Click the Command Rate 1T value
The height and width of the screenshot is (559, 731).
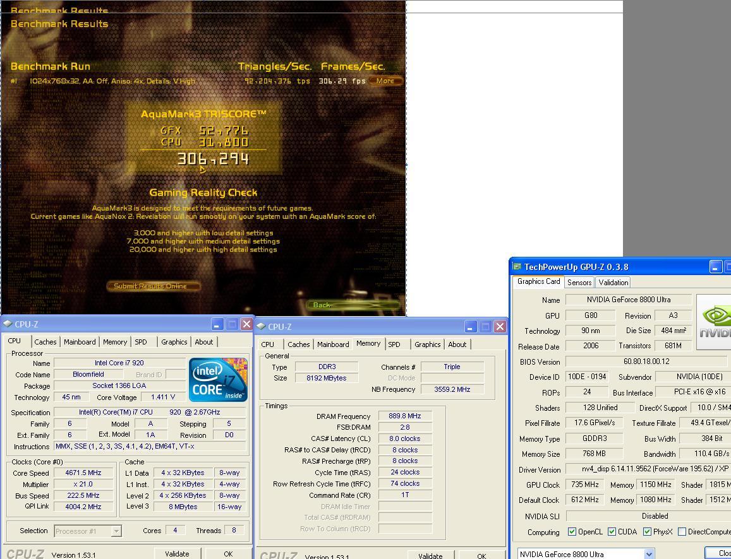(405, 495)
